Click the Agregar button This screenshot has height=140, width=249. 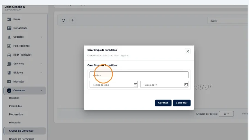(163, 103)
